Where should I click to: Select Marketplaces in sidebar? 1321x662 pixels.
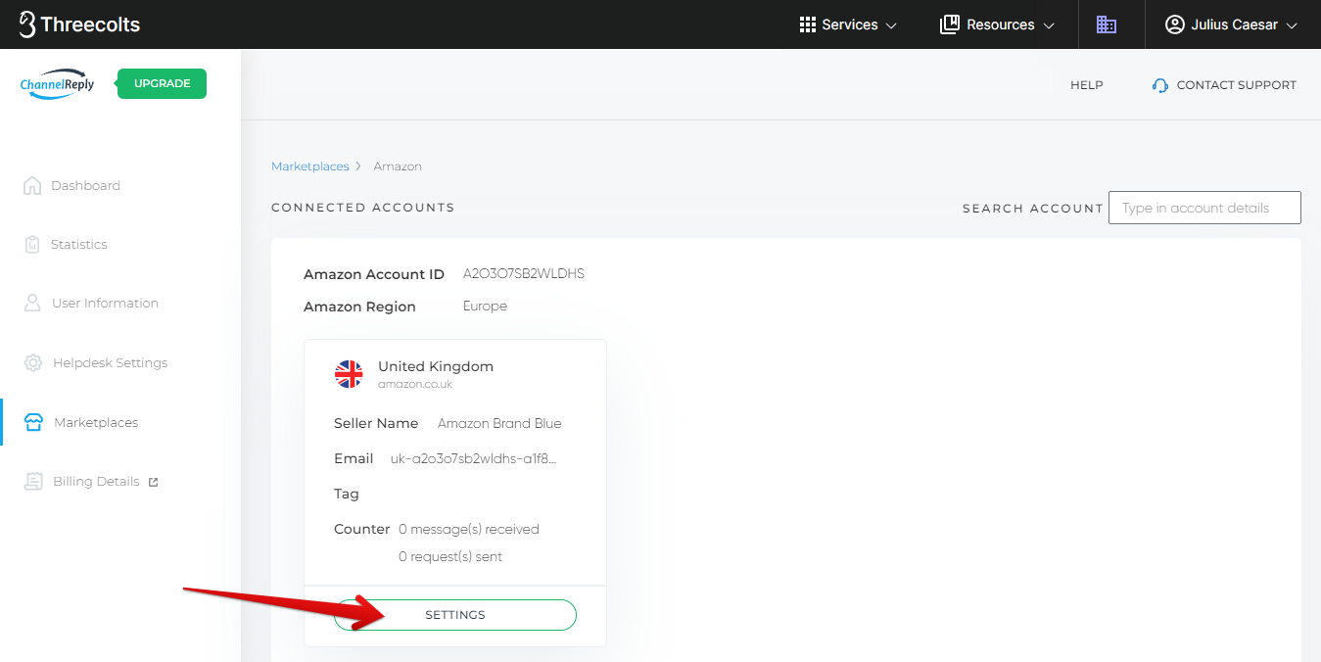click(96, 422)
